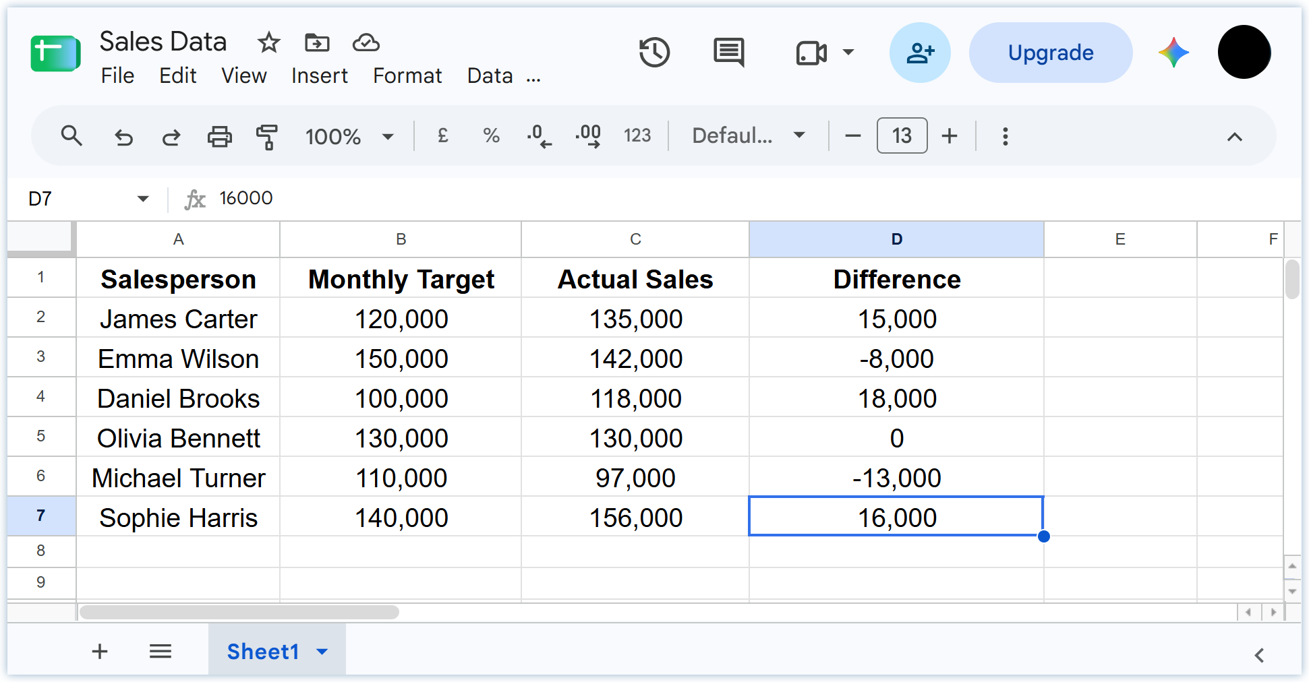Open version history clock icon
The width and height of the screenshot is (1309, 682).
point(654,53)
